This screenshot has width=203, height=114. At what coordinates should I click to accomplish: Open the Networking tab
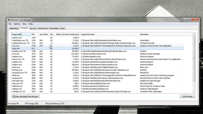pos(54,28)
